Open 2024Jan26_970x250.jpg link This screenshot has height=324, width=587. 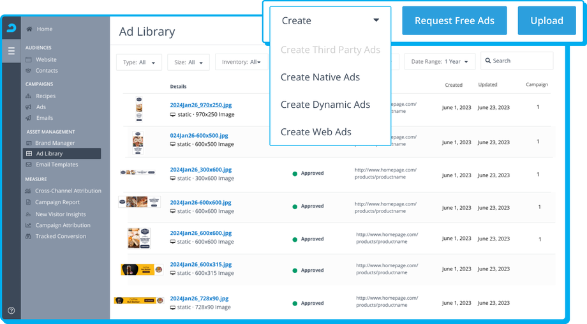tap(200, 105)
